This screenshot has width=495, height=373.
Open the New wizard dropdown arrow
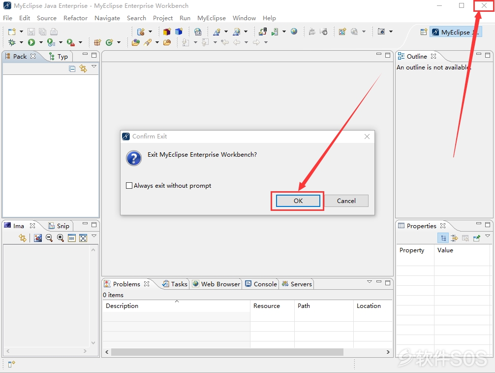pos(22,32)
